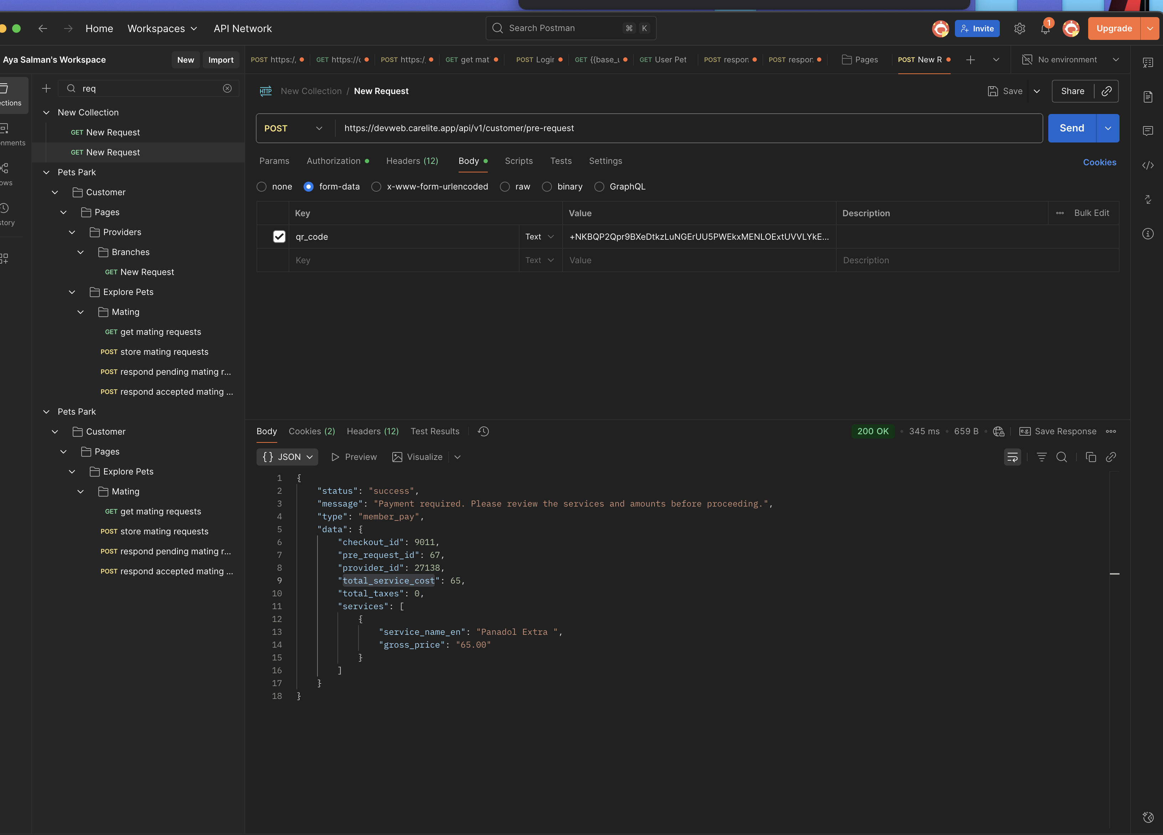The width and height of the screenshot is (1163, 835).
Task: Toggle word wrap icon in response toolbar
Action: pyautogui.click(x=1012, y=457)
